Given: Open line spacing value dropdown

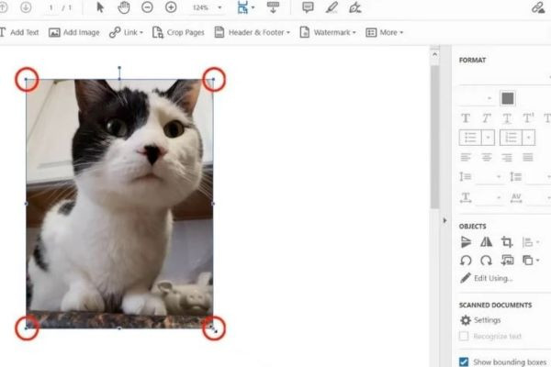Looking at the screenshot, I should (499, 177).
